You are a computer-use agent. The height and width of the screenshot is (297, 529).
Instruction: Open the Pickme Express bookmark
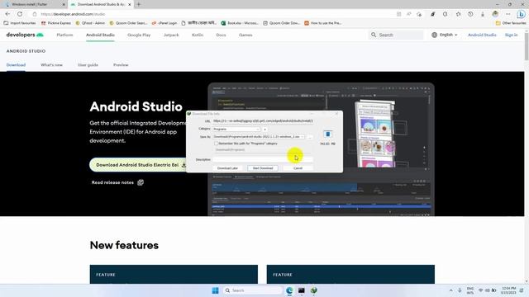[56, 23]
